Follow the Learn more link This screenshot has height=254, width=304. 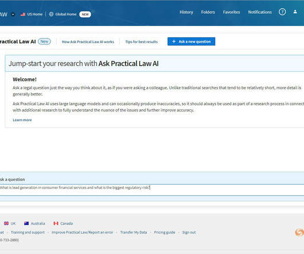point(22,120)
